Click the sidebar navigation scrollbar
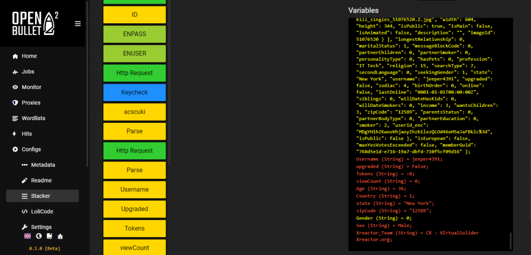The width and height of the screenshot is (531, 255). 88,84
